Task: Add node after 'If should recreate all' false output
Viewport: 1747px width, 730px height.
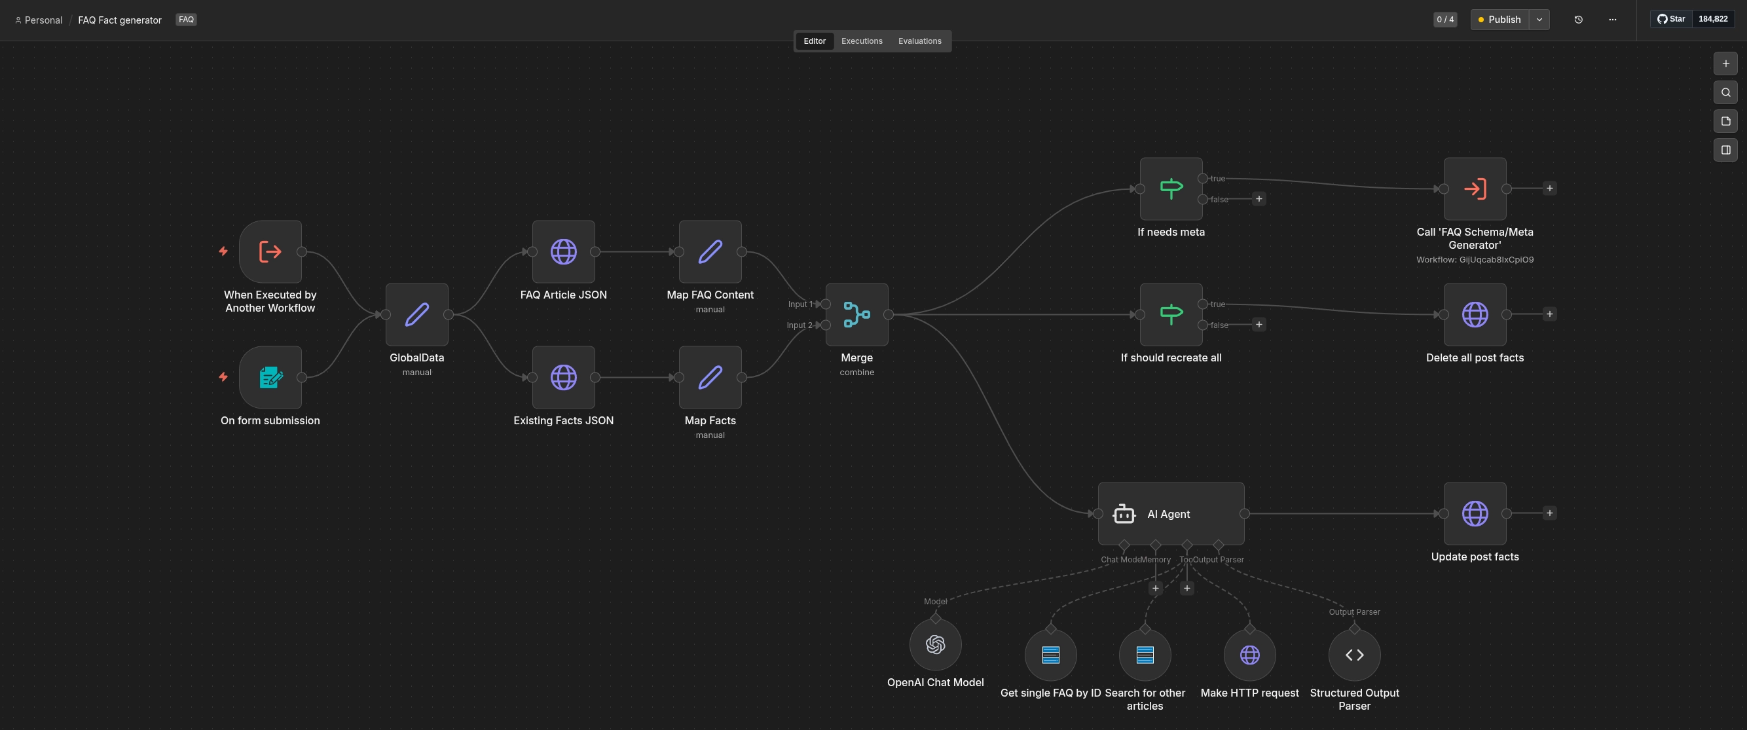Action: click(1259, 325)
